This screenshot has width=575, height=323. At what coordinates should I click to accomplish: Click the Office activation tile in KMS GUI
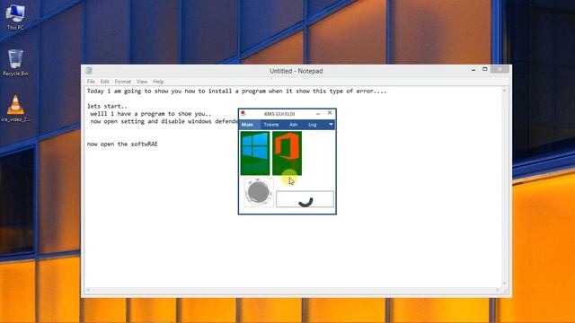[287, 153]
